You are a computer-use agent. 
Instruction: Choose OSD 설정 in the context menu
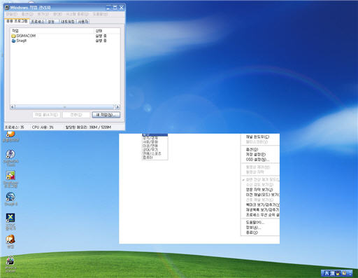click(257, 160)
